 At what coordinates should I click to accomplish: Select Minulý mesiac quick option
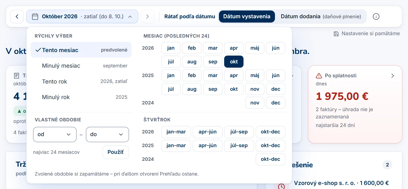[81, 66]
